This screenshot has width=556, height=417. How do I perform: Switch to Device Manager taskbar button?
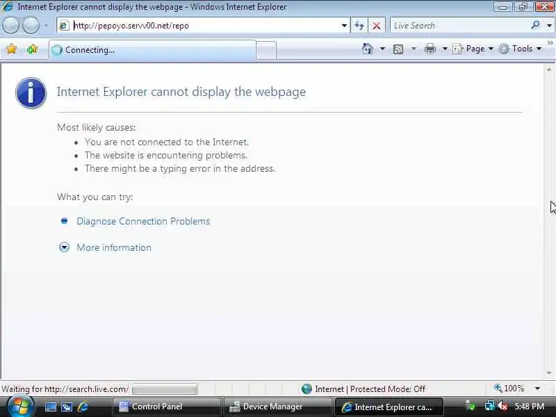(278, 407)
